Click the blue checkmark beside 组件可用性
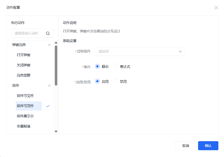The width and height of the screenshot is (224, 157). (x=48, y=106)
